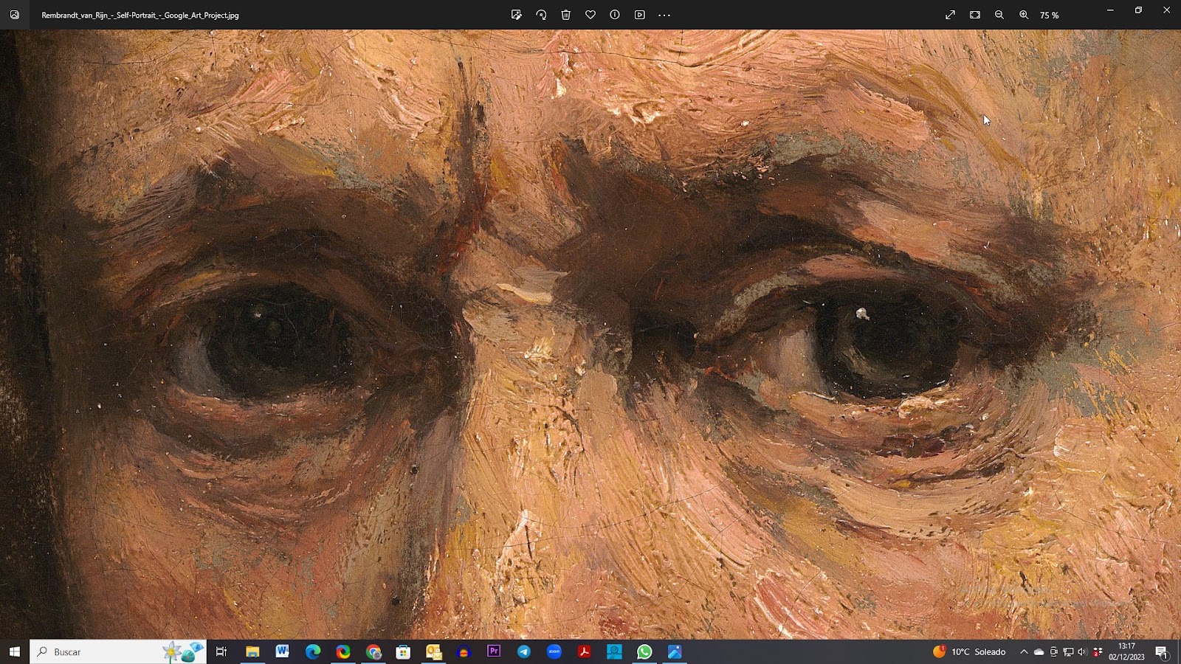Viewport: 1181px width, 664px height.
Task: Open Task View from the taskbar
Action: click(221, 651)
